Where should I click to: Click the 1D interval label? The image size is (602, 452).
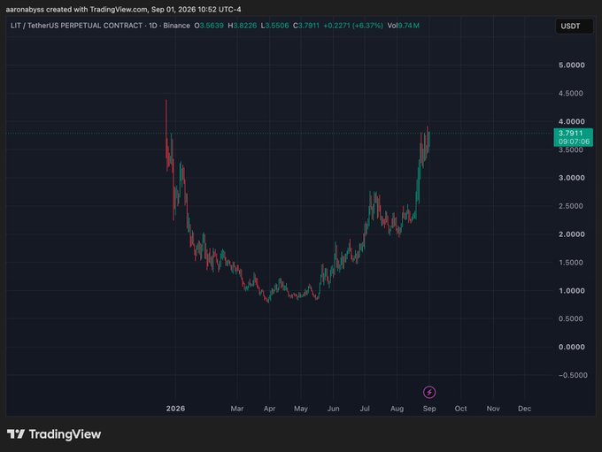[153, 26]
